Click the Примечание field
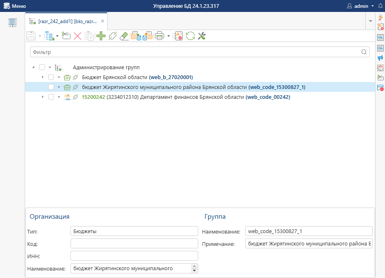The height and width of the screenshot is (278, 385). pyautogui.click(x=309, y=243)
